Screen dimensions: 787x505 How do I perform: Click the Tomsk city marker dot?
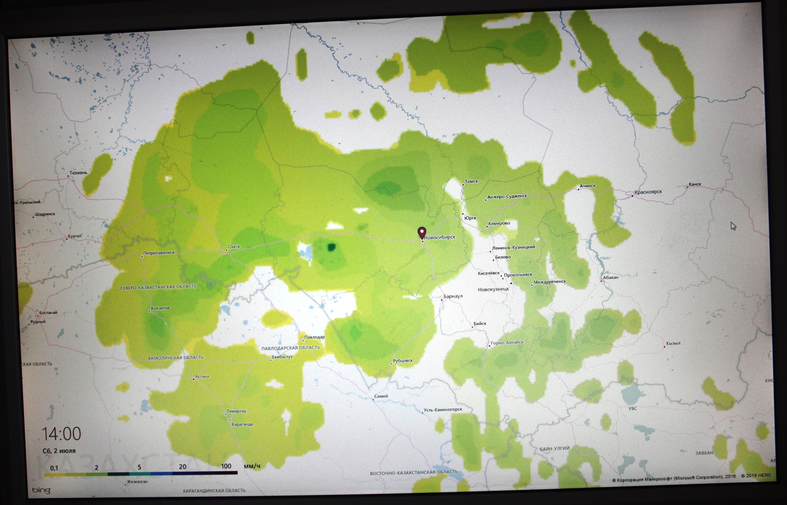click(463, 185)
